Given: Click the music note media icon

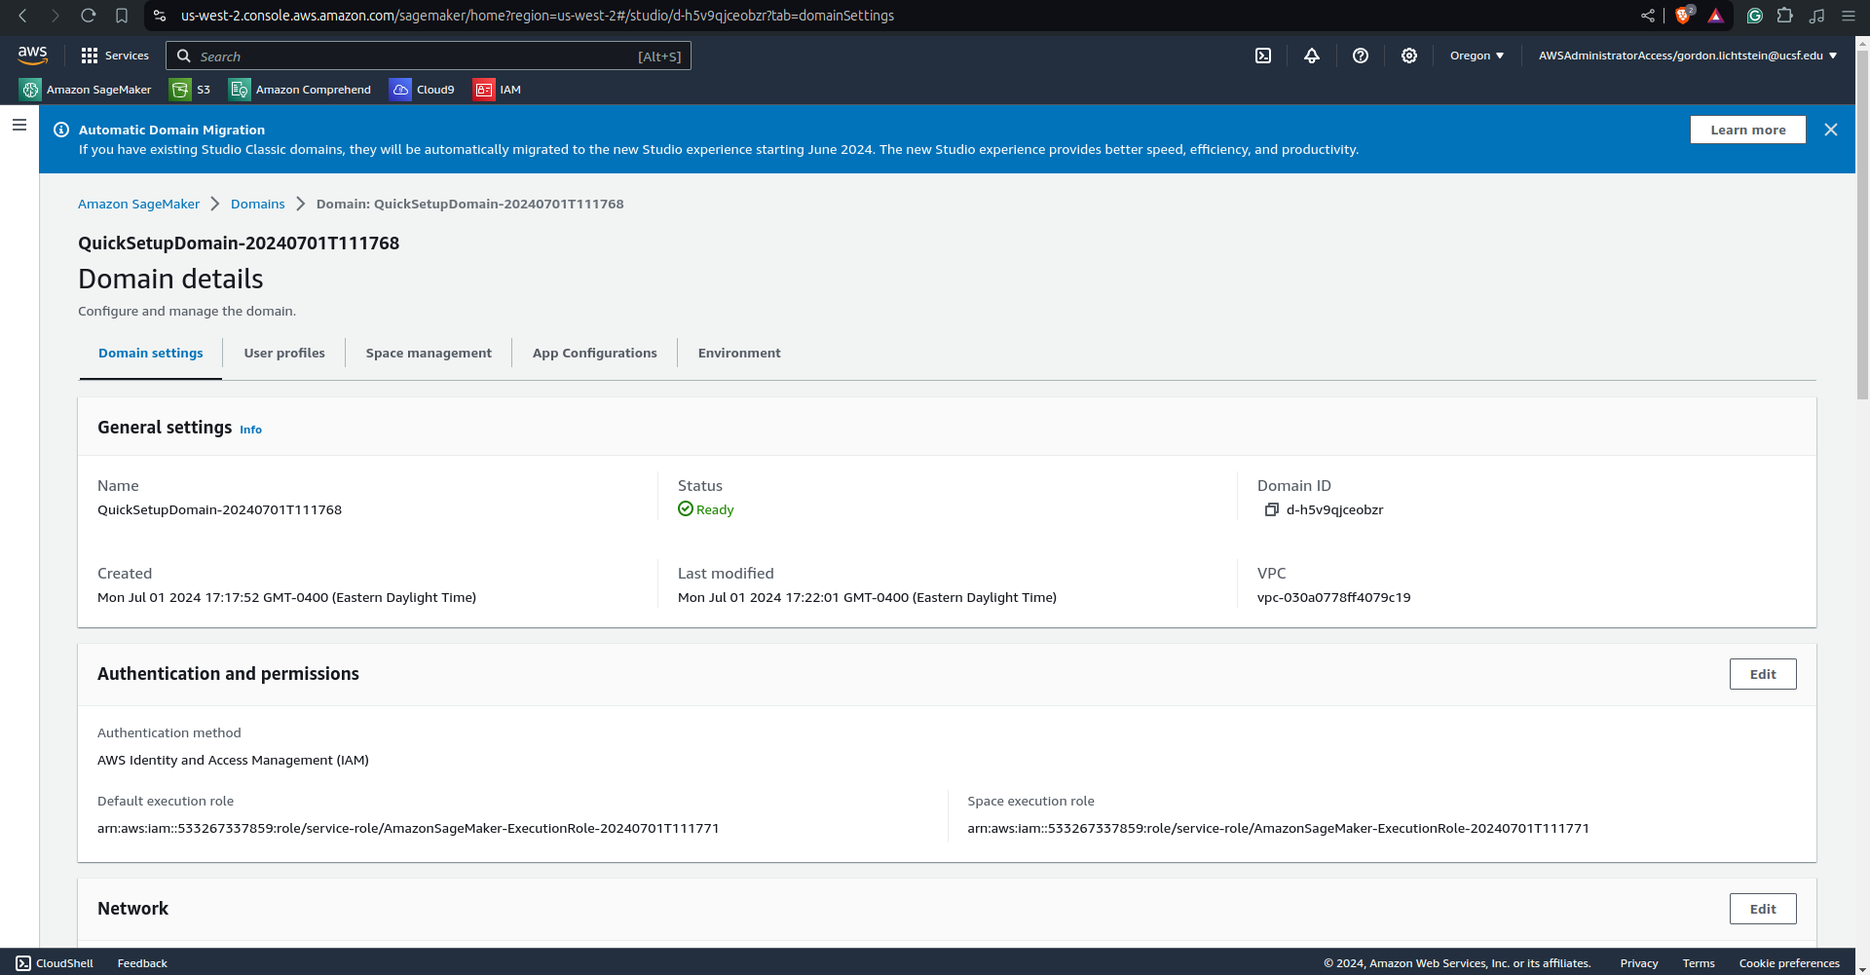Looking at the screenshot, I should pyautogui.click(x=1817, y=16).
